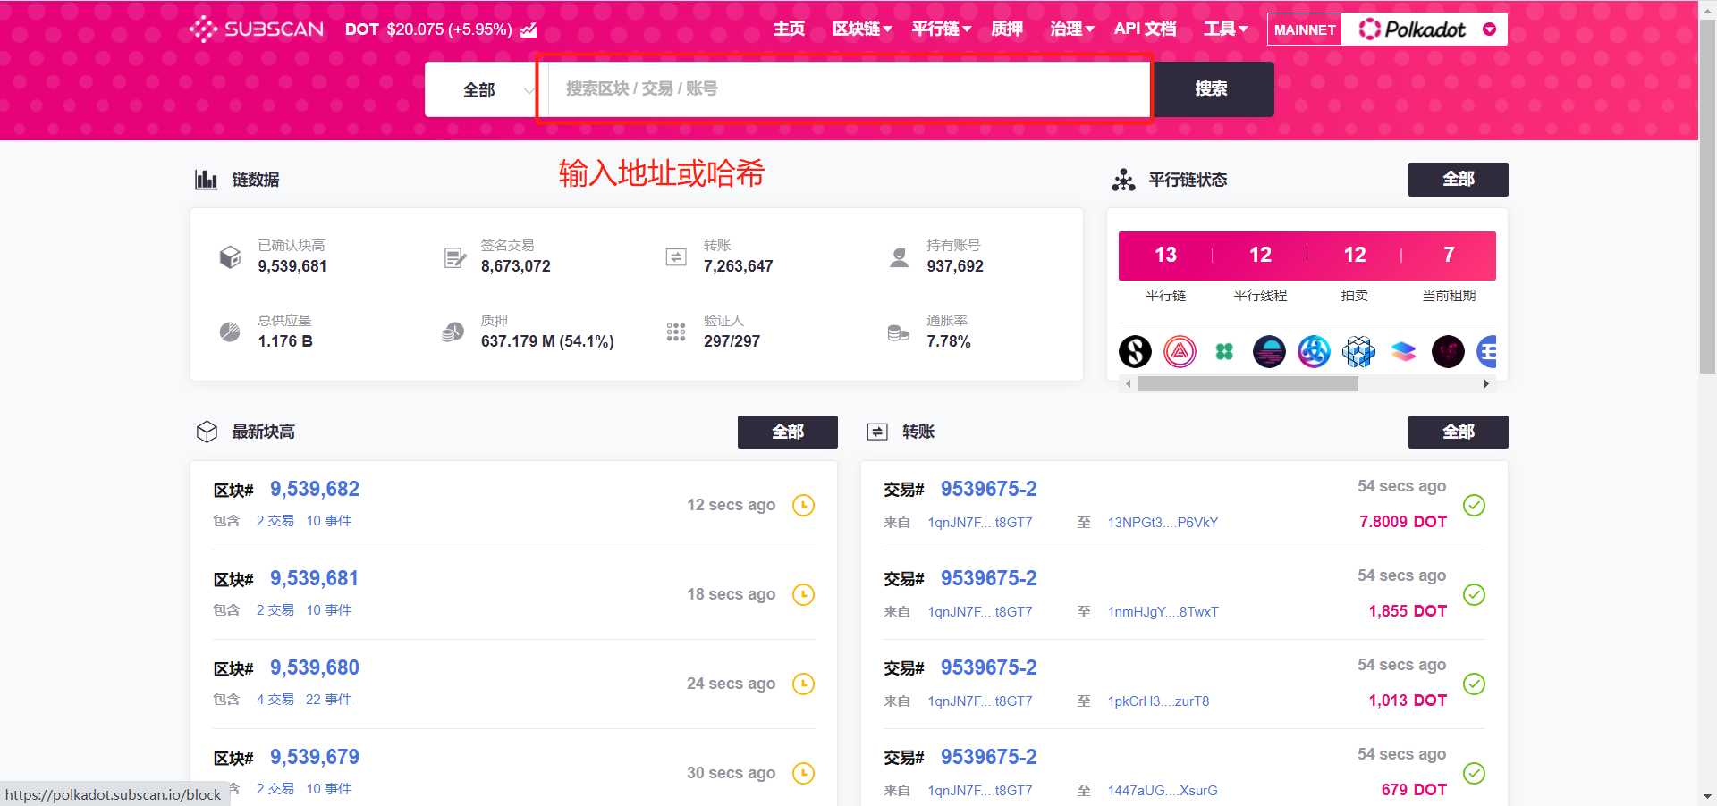The height and width of the screenshot is (806, 1717).
Task: Select the 主页 menu item
Action: [x=789, y=29]
